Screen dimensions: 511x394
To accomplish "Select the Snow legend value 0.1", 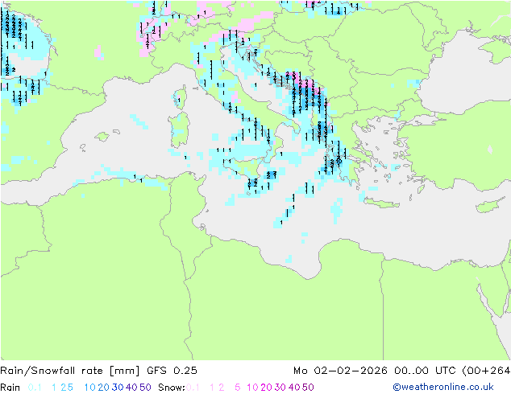I will tap(193, 388).
